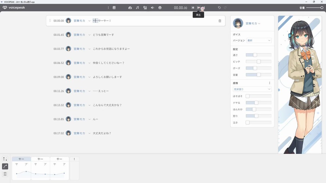The width and height of the screenshot is (326, 183).
Task: Expand narrator dropdown on ……えっとー line
Action: 89,91
